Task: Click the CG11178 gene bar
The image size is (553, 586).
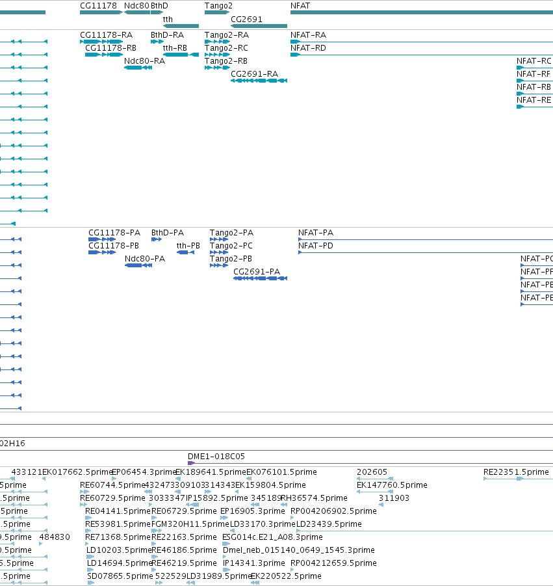Action: click(101, 12)
